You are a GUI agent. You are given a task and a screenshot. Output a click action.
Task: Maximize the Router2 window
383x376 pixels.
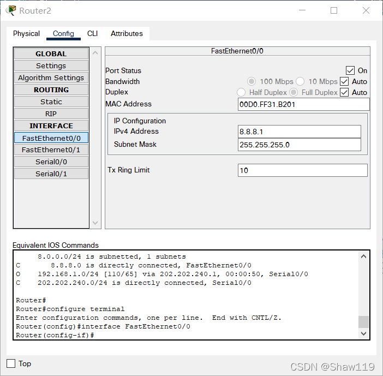[x=334, y=10]
